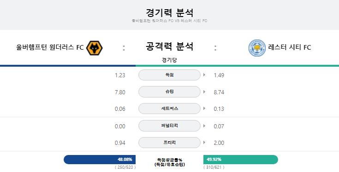
Task: Click the Leicester City crest logo
Action: 257,48
